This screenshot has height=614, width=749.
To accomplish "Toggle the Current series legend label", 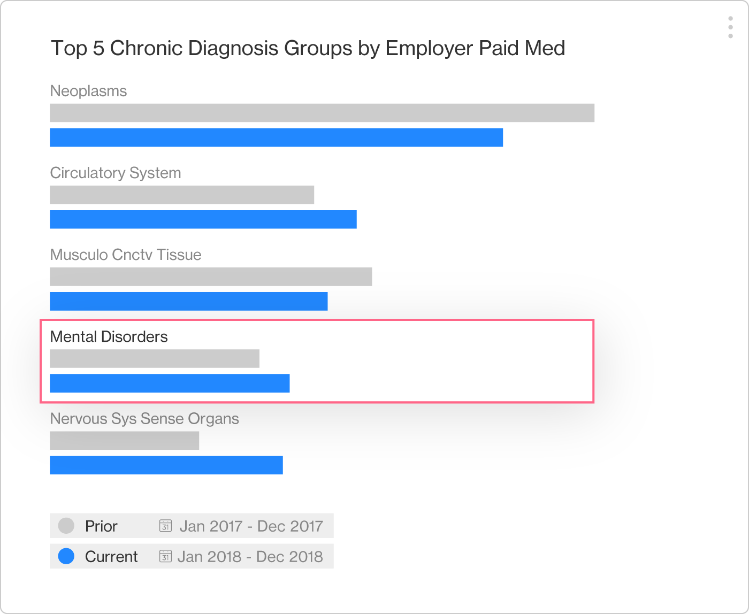I will tap(111, 557).
